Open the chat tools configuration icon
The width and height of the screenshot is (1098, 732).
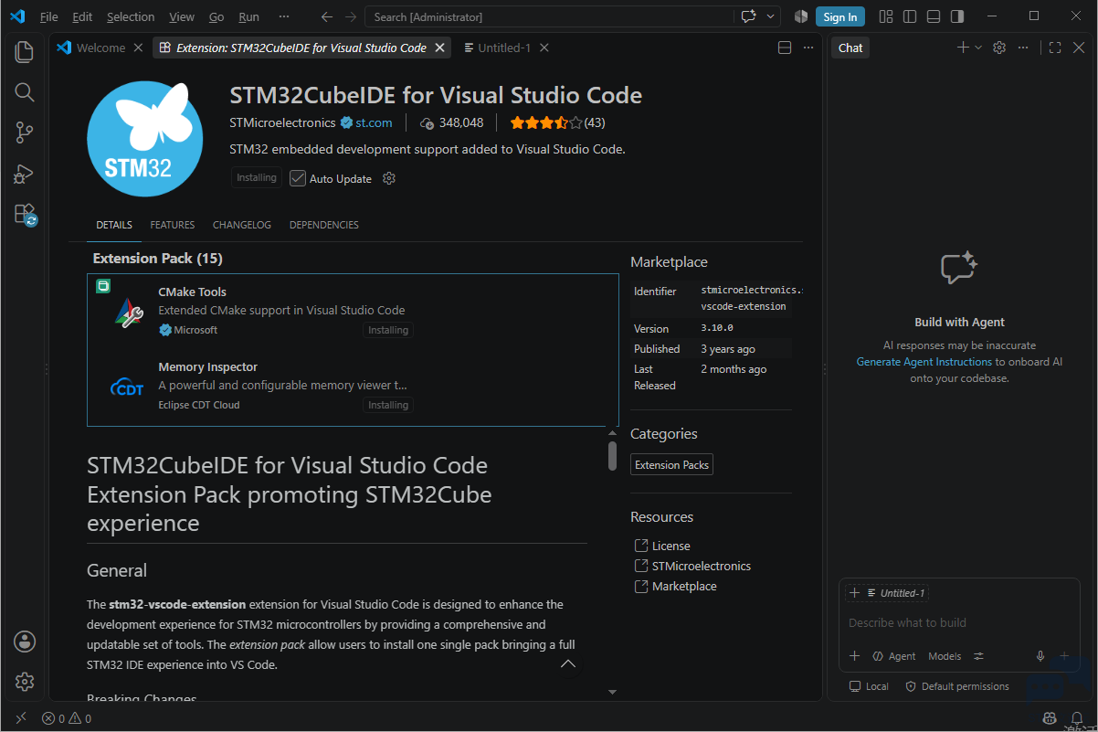[978, 656]
